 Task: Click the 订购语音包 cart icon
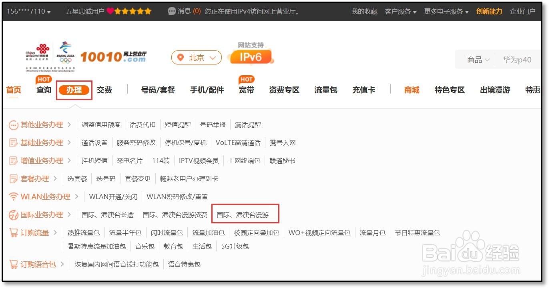pyautogui.click(x=13, y=264)
